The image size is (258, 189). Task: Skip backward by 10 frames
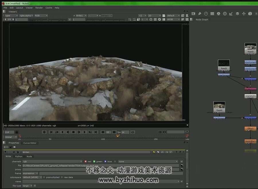[x=103, y=132]
